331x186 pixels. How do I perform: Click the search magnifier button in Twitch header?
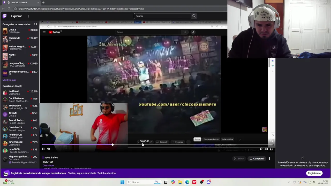click(x=194, y=16)
